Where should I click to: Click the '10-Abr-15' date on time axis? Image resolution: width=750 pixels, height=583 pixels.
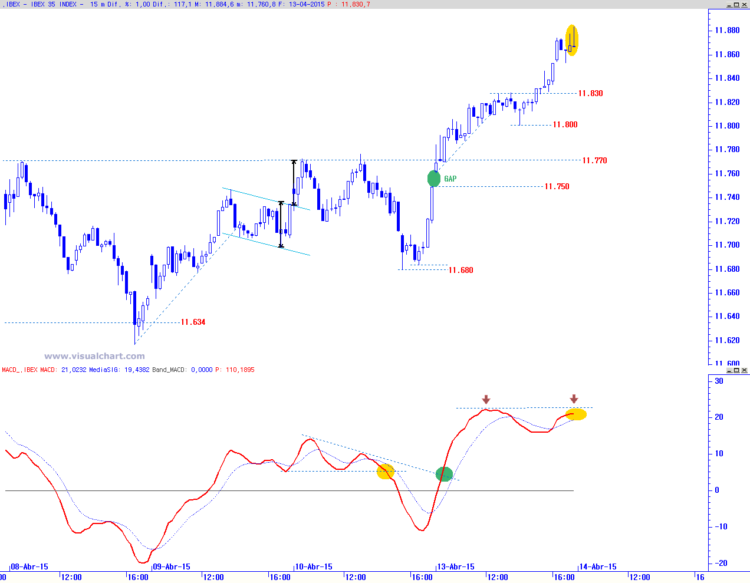[x=314, y=566]
